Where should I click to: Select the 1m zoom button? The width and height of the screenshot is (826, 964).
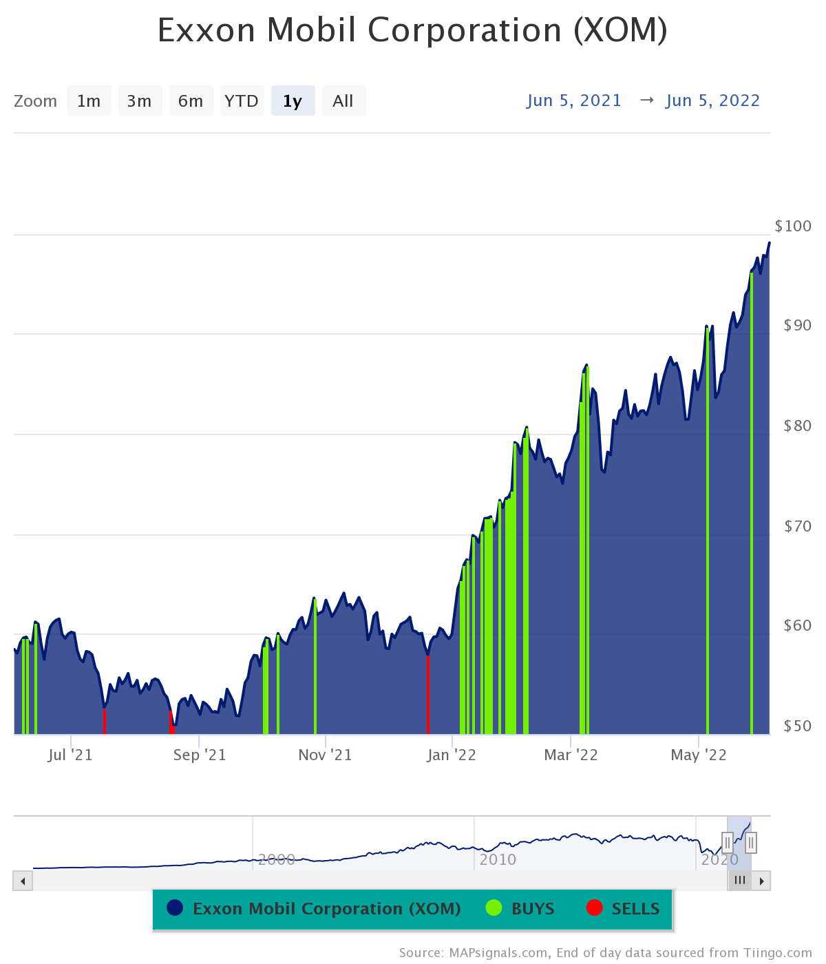(89, 101)
